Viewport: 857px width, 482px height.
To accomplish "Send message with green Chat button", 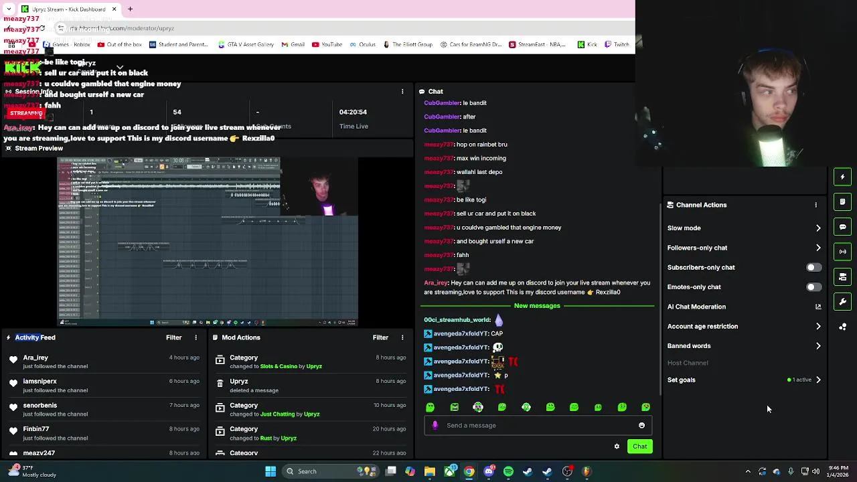I will pyautogui.click(x=639, y=447).
